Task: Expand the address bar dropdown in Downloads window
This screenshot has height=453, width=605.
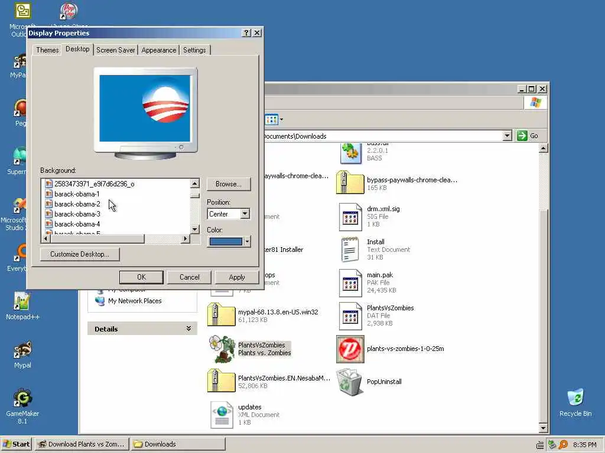Action: [x=507, y=136]
